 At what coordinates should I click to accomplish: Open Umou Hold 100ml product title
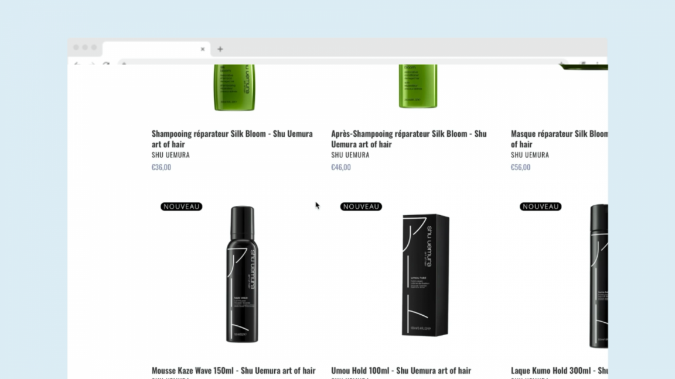coord(401,370)
